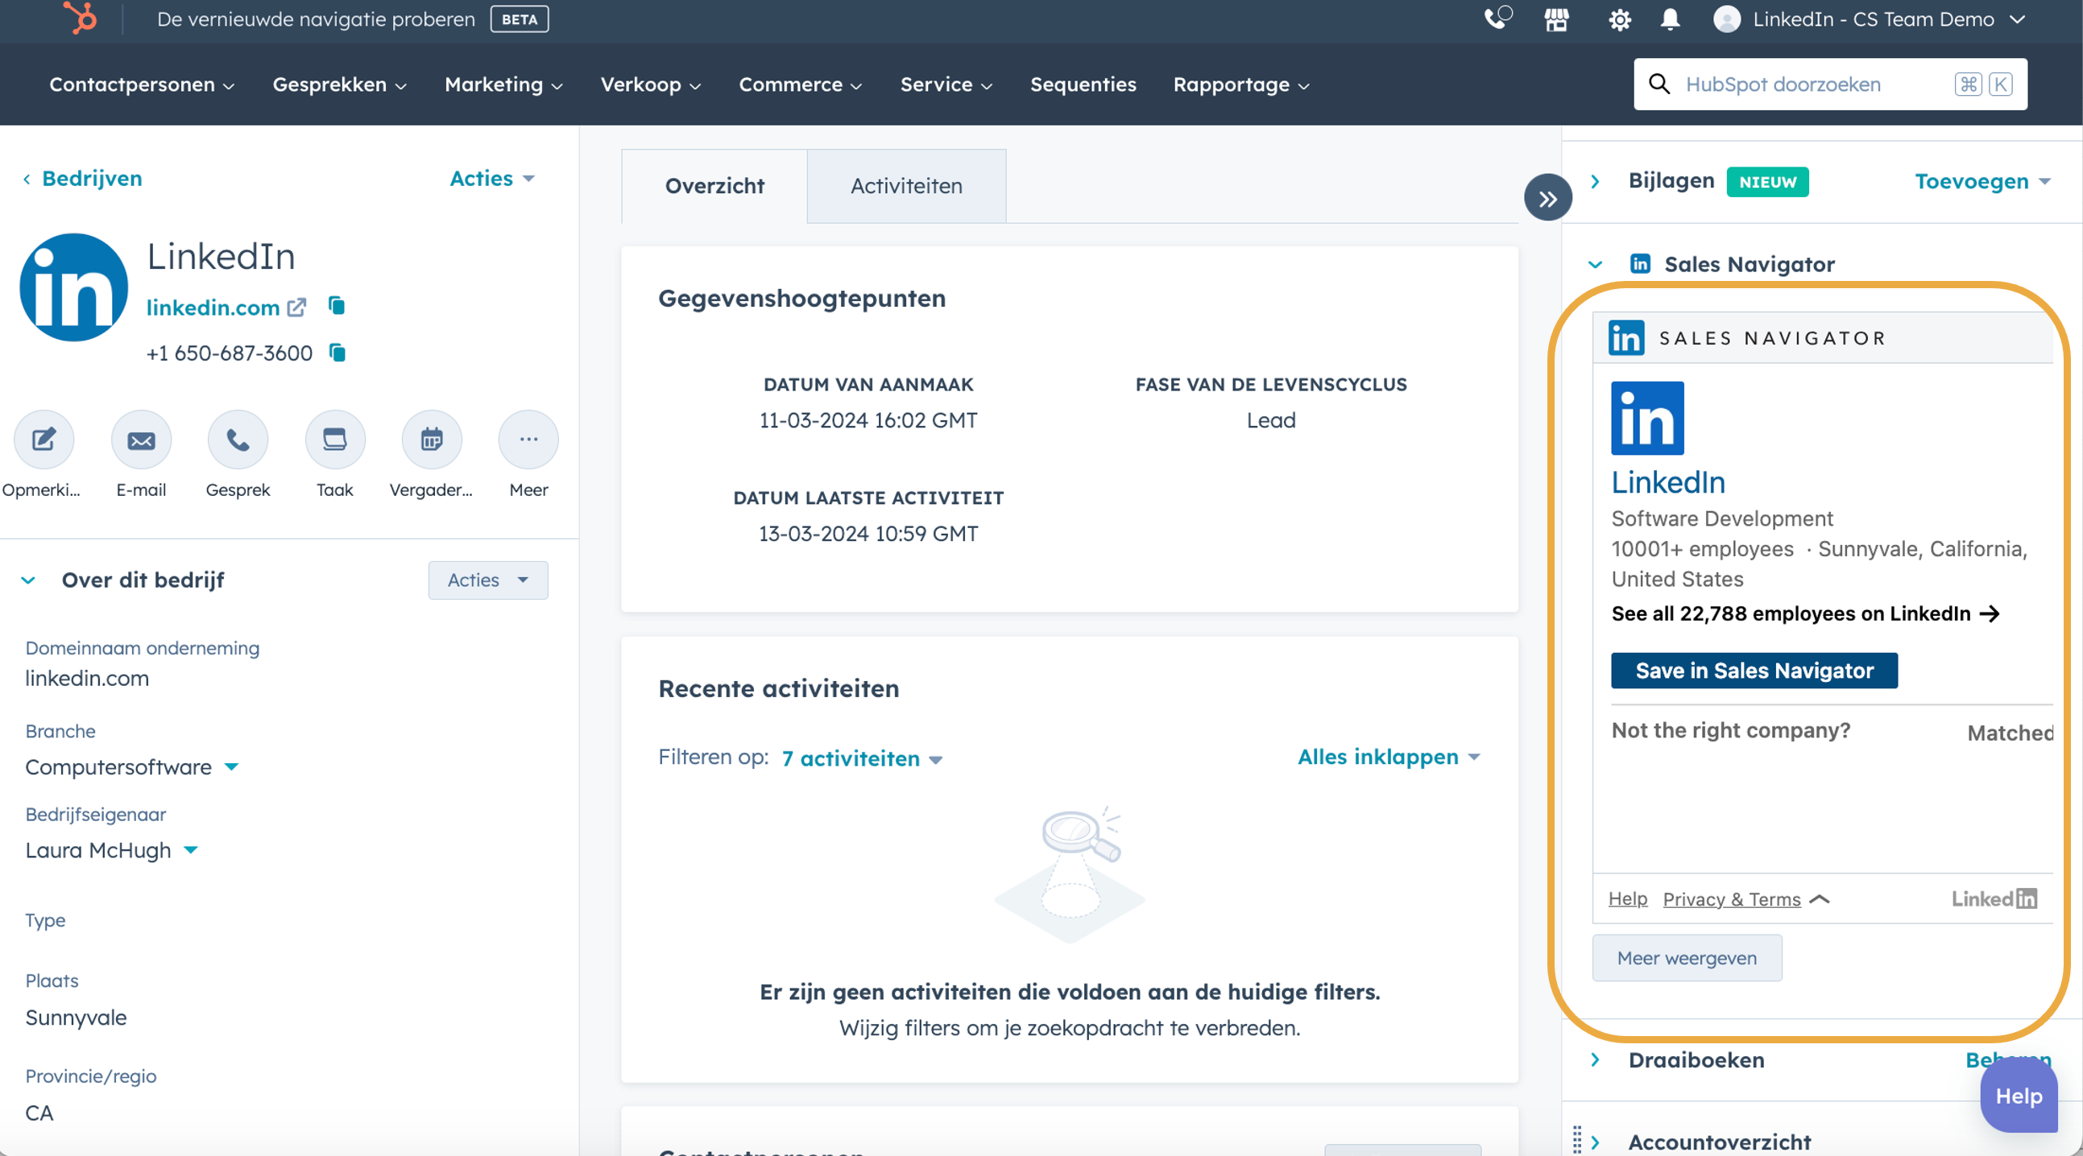Expand Privacy & Terms caret
The height and width of the screenshot is (1156, 2083).
[x=1819, y=899]
